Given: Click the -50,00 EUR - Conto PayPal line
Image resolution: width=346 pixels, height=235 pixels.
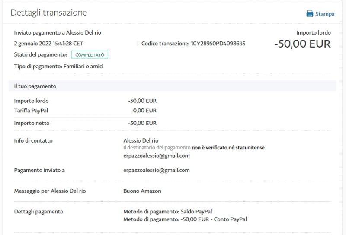Looking at the screenshot, I should click(217, 219).
